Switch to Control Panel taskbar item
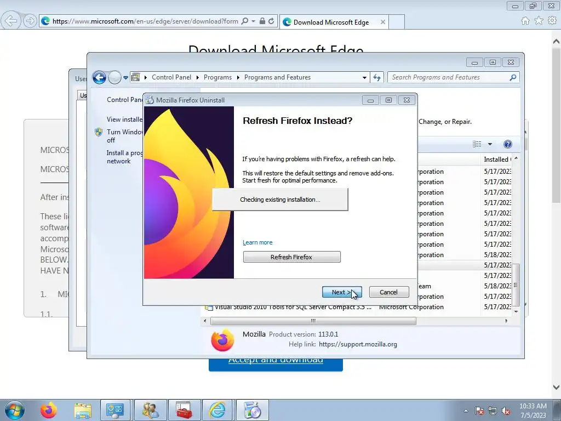This screenshot has height=421, width=561. click(115, 410)
